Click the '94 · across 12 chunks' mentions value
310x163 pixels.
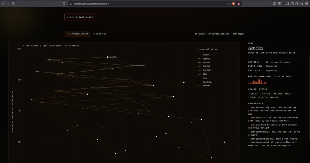(277, 62)
